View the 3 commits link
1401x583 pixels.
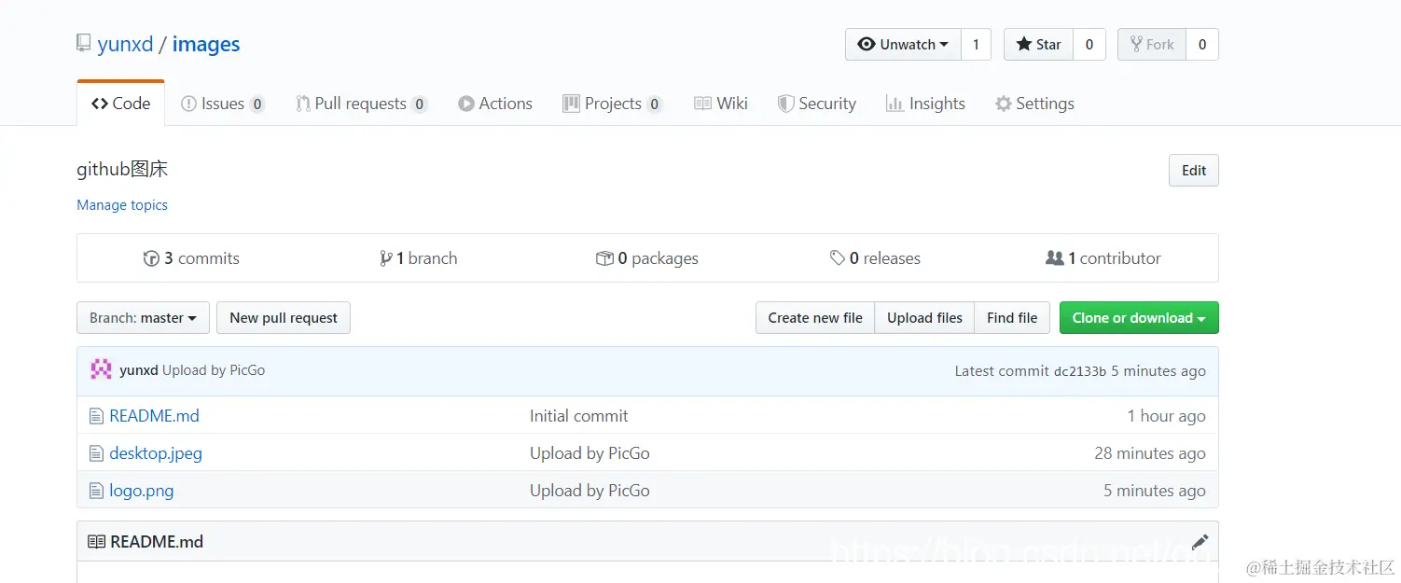coord(191,258)
